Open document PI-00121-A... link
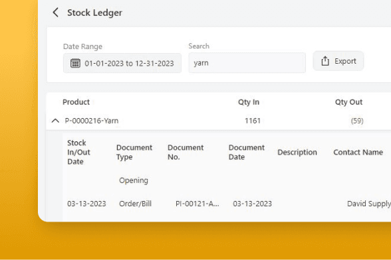 pos(197,204)
